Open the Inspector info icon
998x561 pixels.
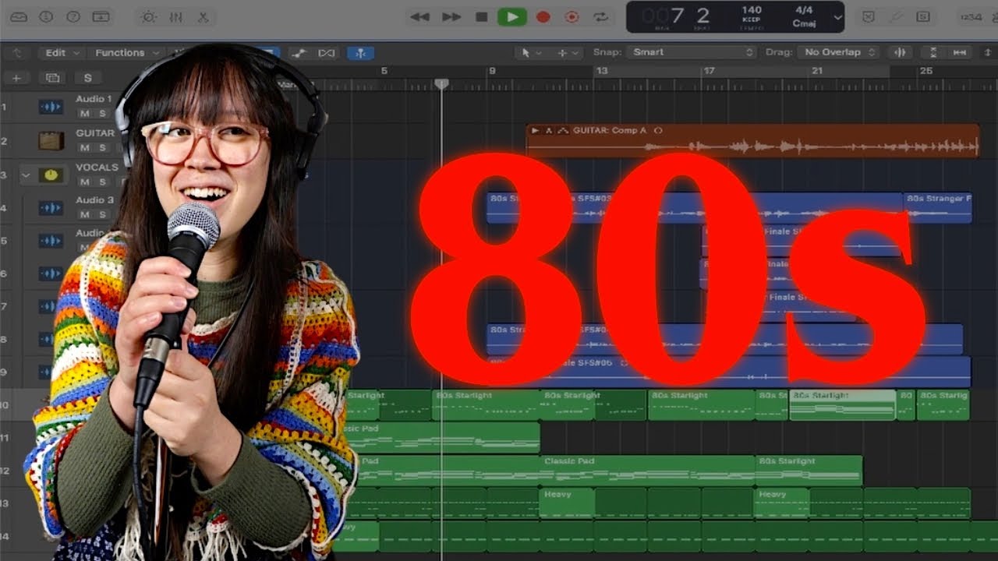click(x=46, y=16)
